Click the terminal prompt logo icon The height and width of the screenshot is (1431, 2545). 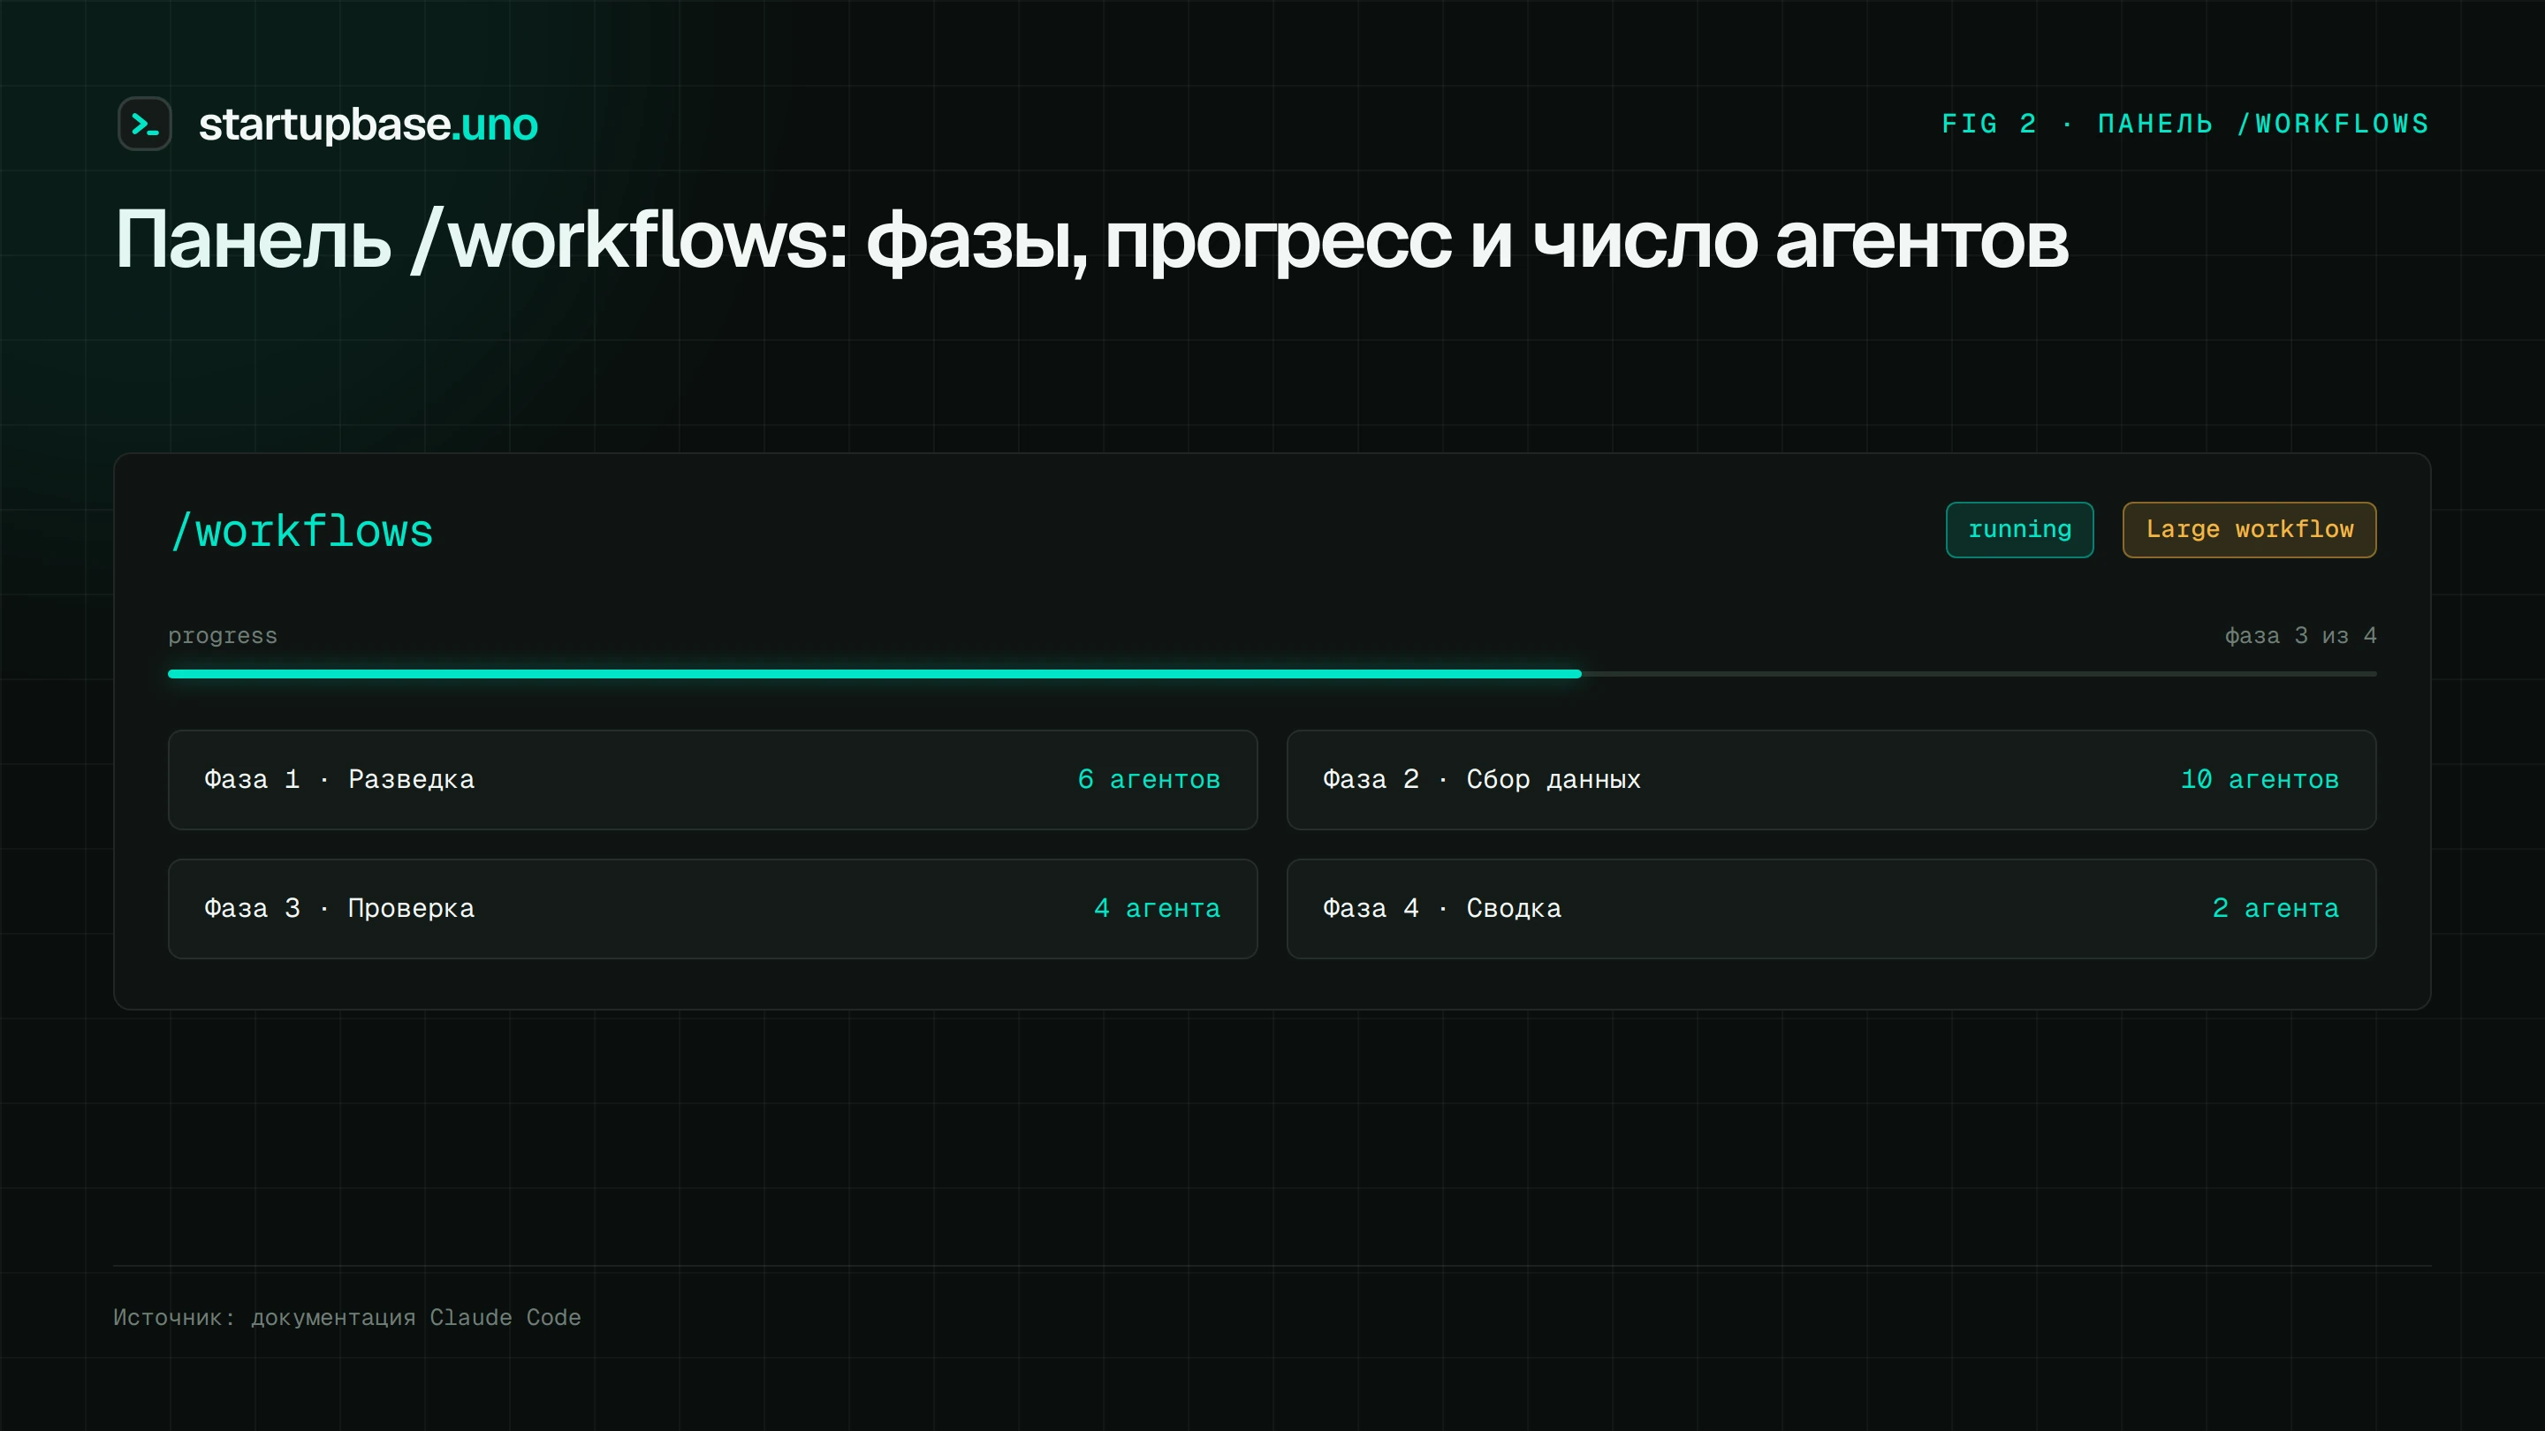click(x=144, y=124)
